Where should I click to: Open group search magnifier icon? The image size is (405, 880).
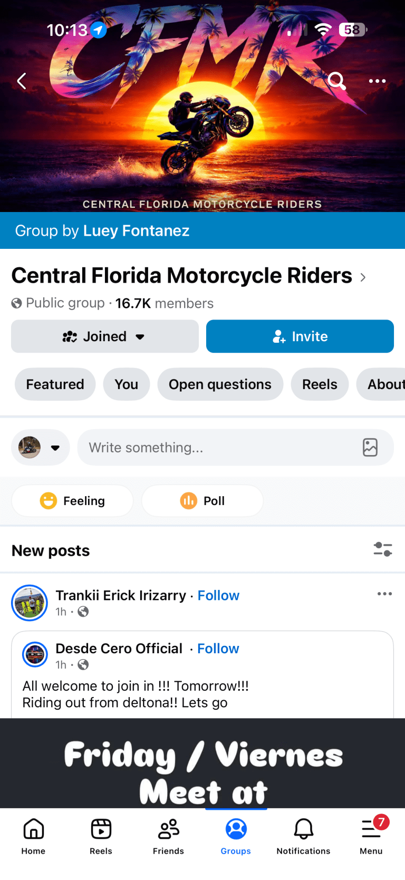pos(336,81)
